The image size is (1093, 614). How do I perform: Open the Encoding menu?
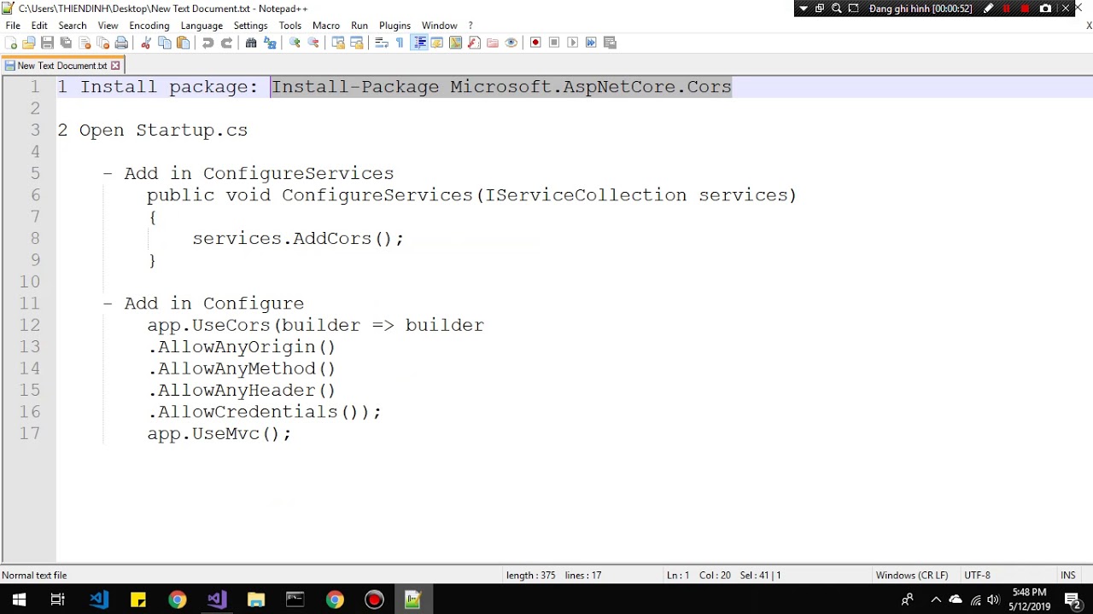[x=149, y=26]
